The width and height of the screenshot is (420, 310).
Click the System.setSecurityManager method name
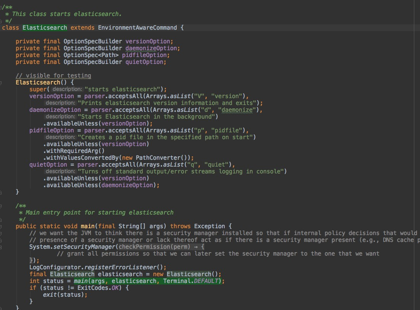coord(84,247)
